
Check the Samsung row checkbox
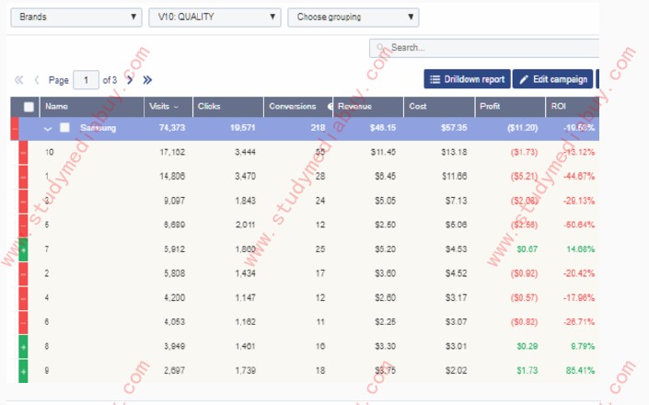coord(64,127)
